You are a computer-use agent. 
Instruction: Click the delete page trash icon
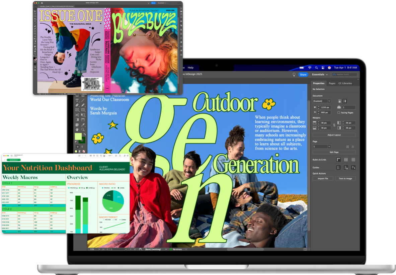pos(353,147)
